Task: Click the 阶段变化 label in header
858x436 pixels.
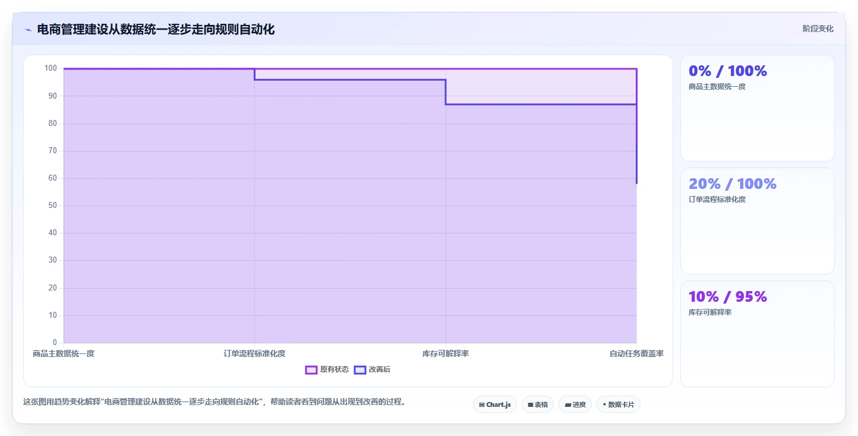Action: click(x=818, y=29)
